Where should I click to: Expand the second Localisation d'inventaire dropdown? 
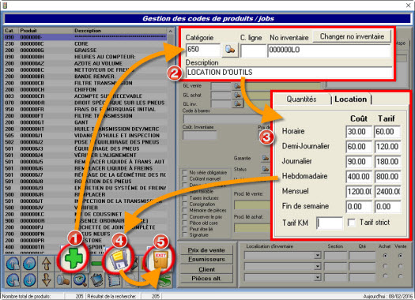click(317, 267)
